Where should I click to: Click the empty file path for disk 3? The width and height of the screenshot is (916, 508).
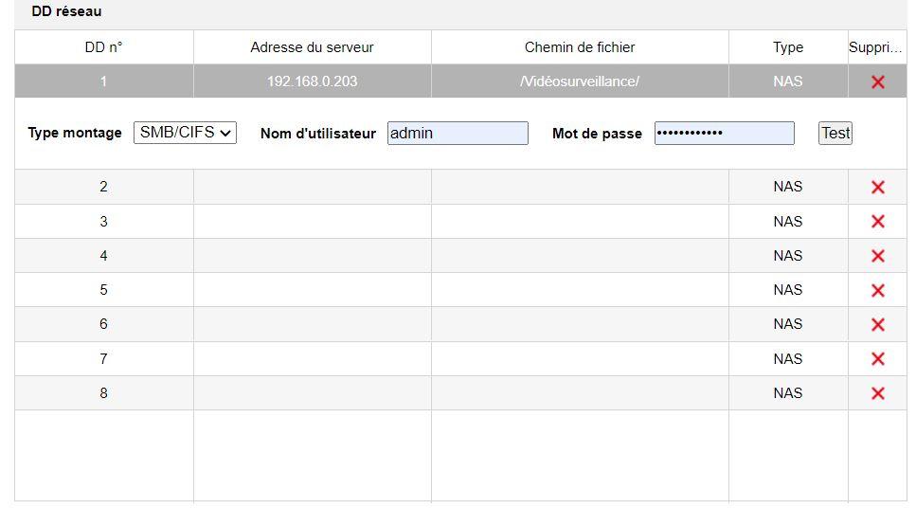point(580,222)
